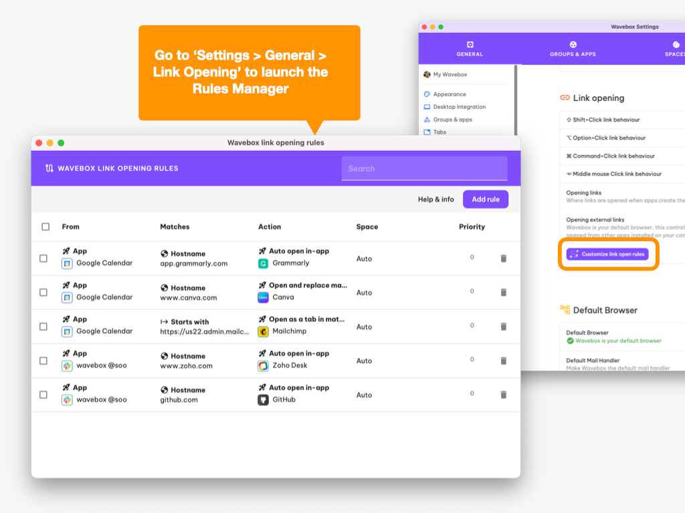The height and width of the screenshot is (513, 685).
Task: Open Help & info in rules window
Action: 435,199
